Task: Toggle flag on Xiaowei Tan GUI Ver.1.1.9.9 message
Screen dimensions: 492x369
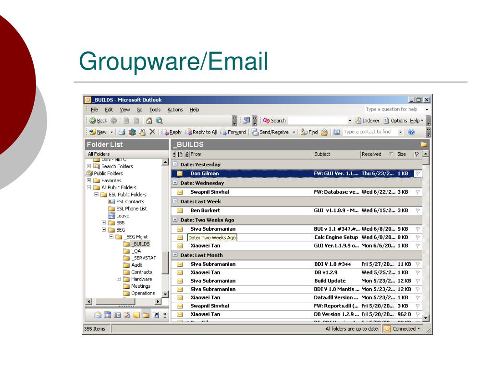Action: pos(418,246)
